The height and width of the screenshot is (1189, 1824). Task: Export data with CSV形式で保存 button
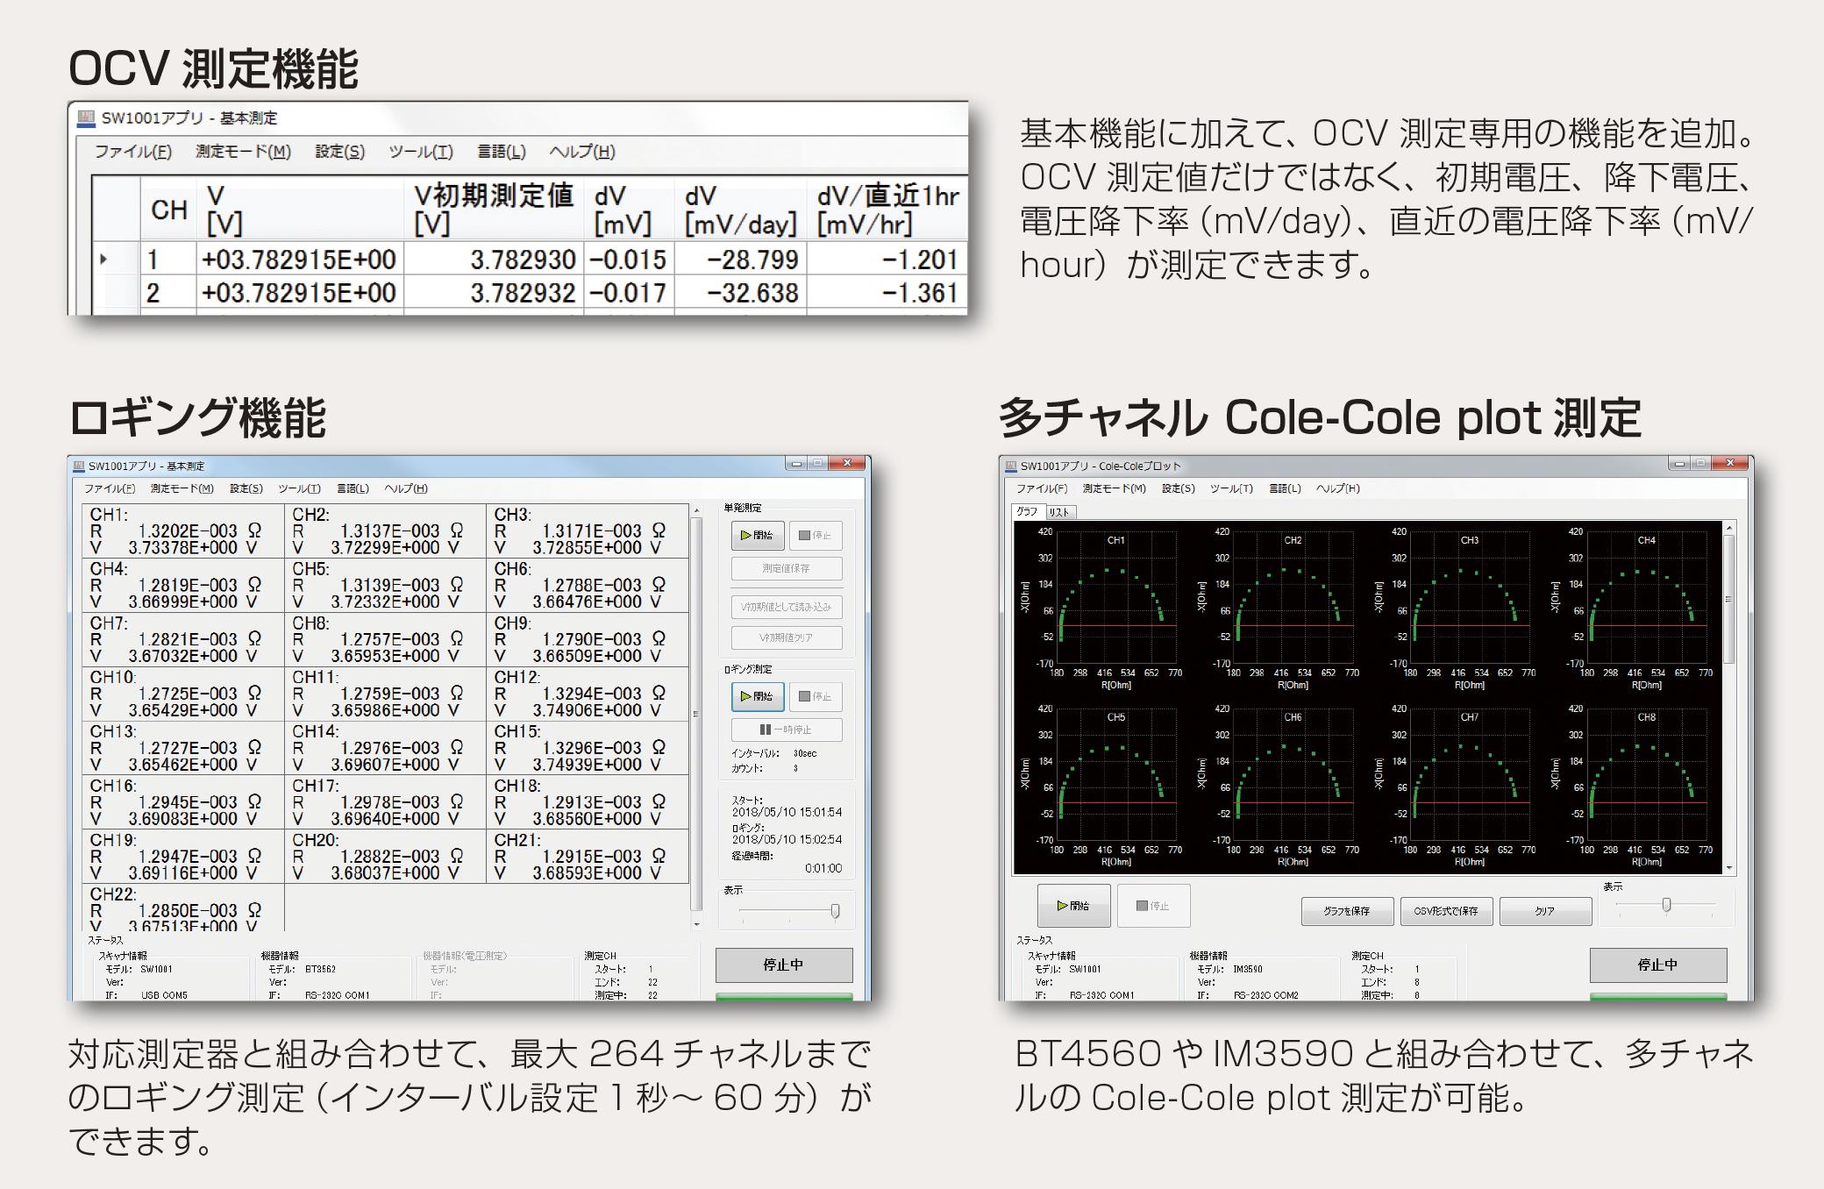(x=1445, y=911)
